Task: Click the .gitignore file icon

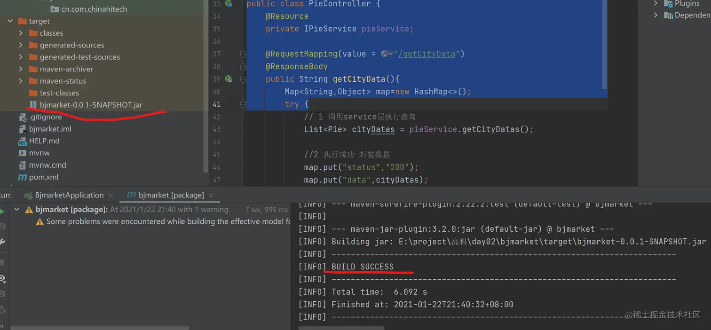Action: coord(22,117)
